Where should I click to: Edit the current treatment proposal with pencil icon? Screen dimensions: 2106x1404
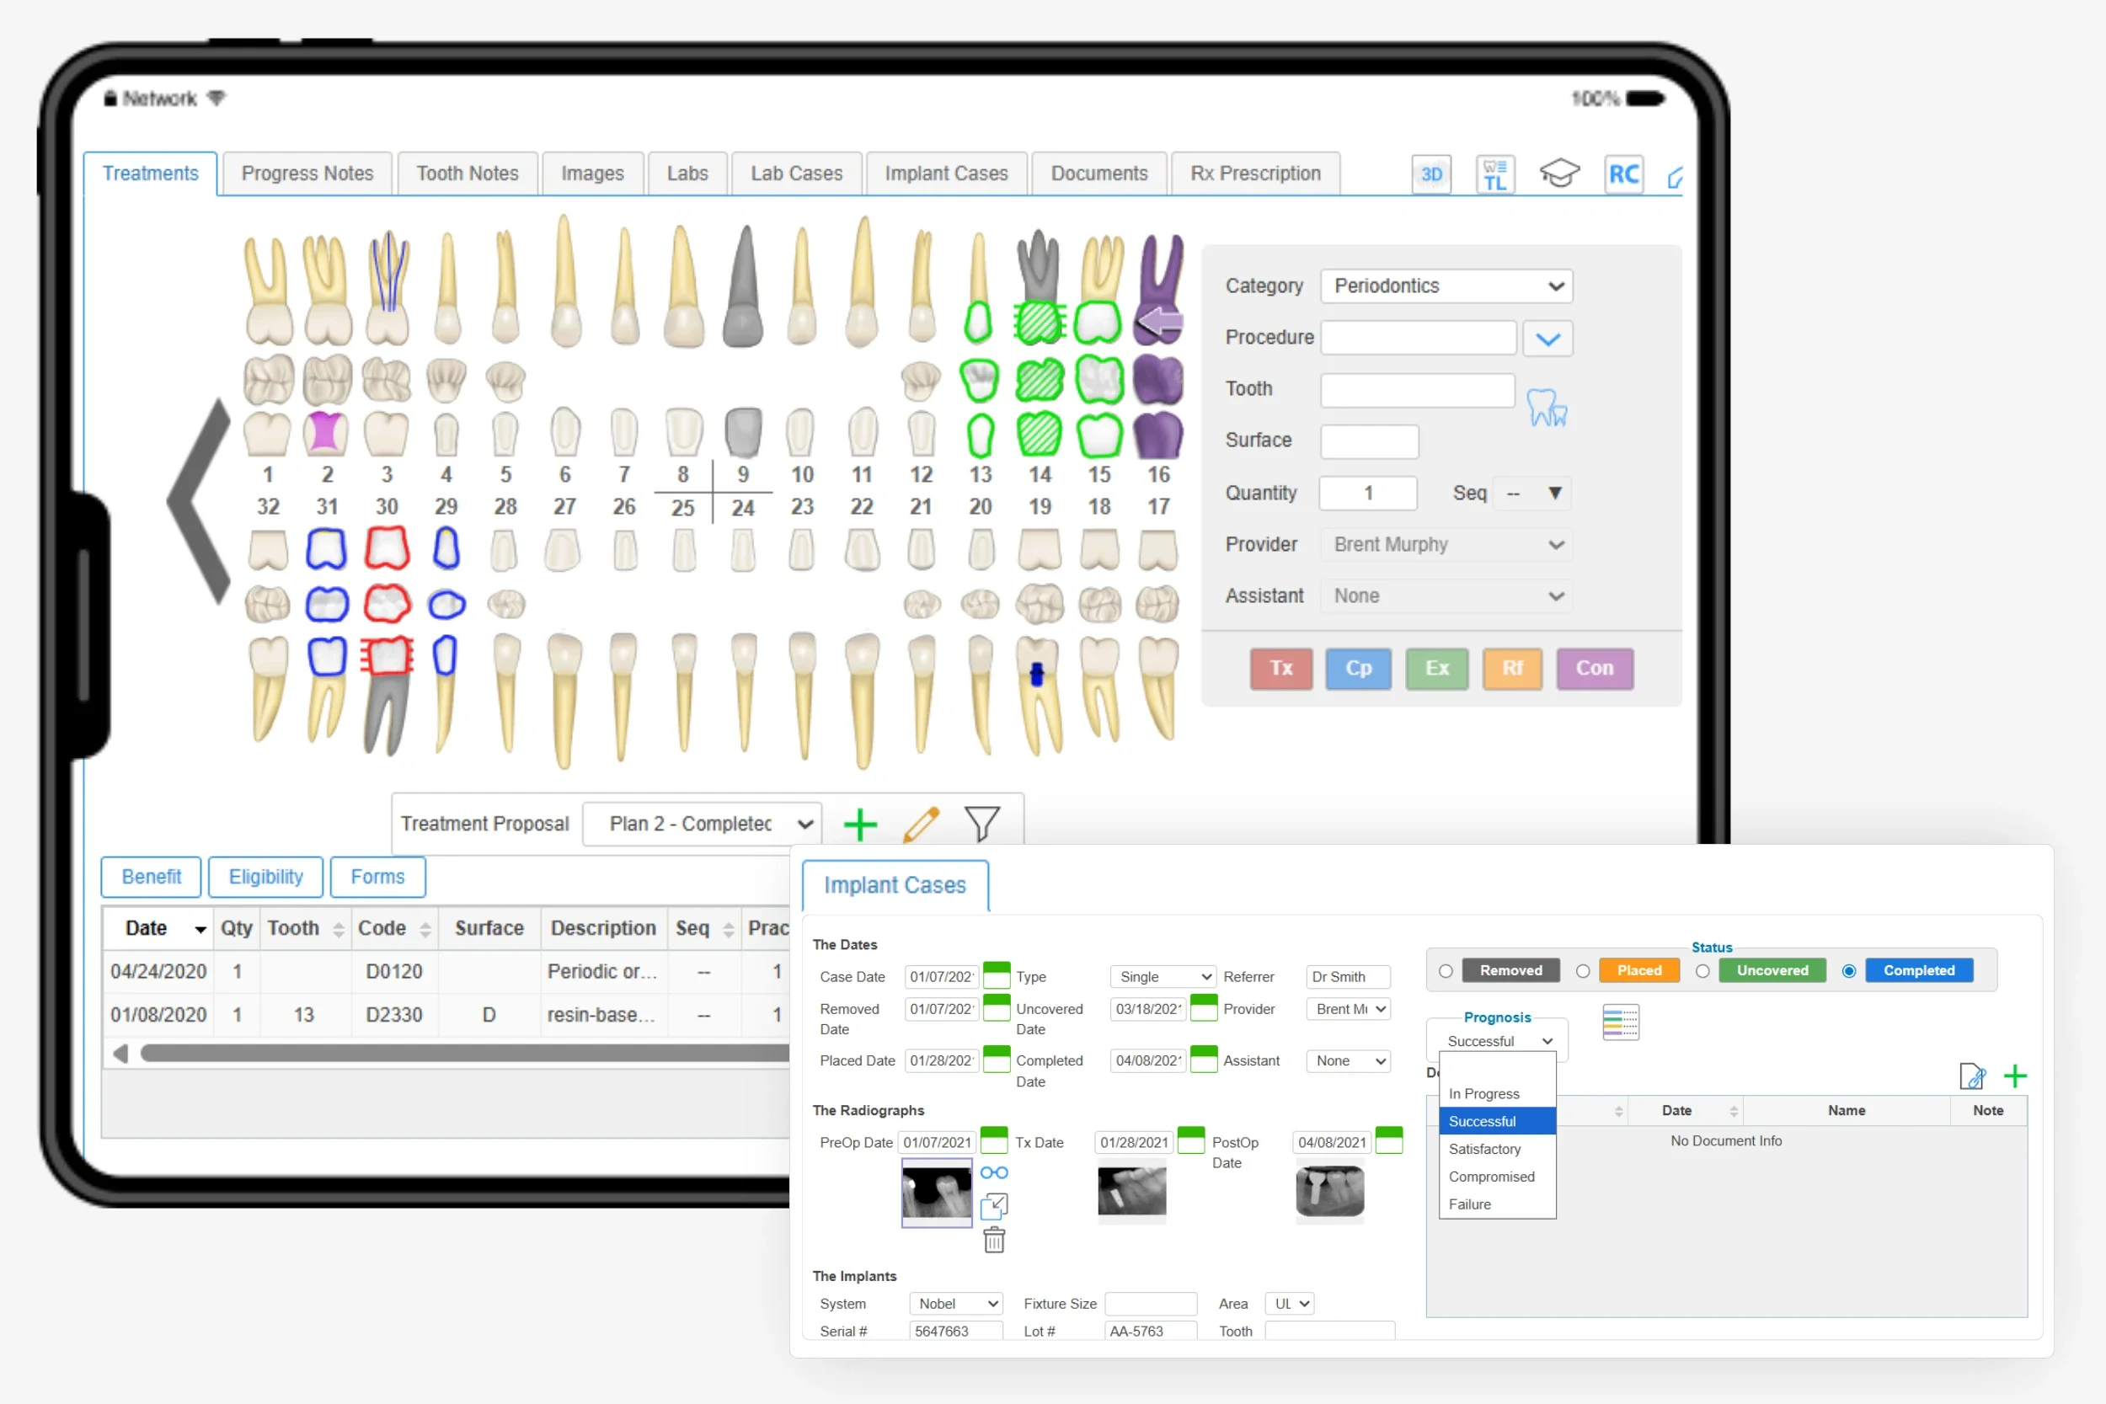click(x=921, y=824)
